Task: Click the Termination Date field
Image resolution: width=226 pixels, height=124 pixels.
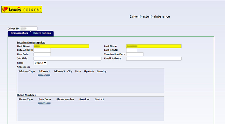Action: click(135, 54)
